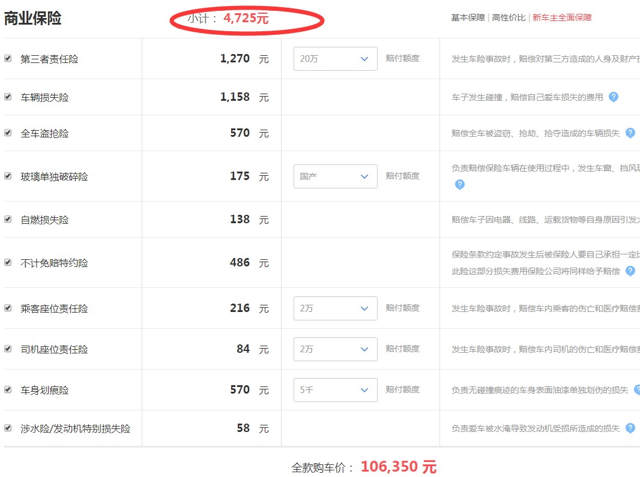Select the 基本保障 plan tab
Image resolution: width=640 pixels, height=477 pixels.
click(468, 17)
